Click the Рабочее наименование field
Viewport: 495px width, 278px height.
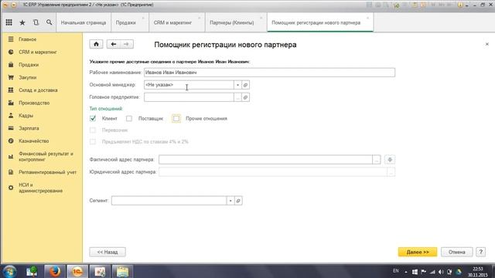[269, 73]
